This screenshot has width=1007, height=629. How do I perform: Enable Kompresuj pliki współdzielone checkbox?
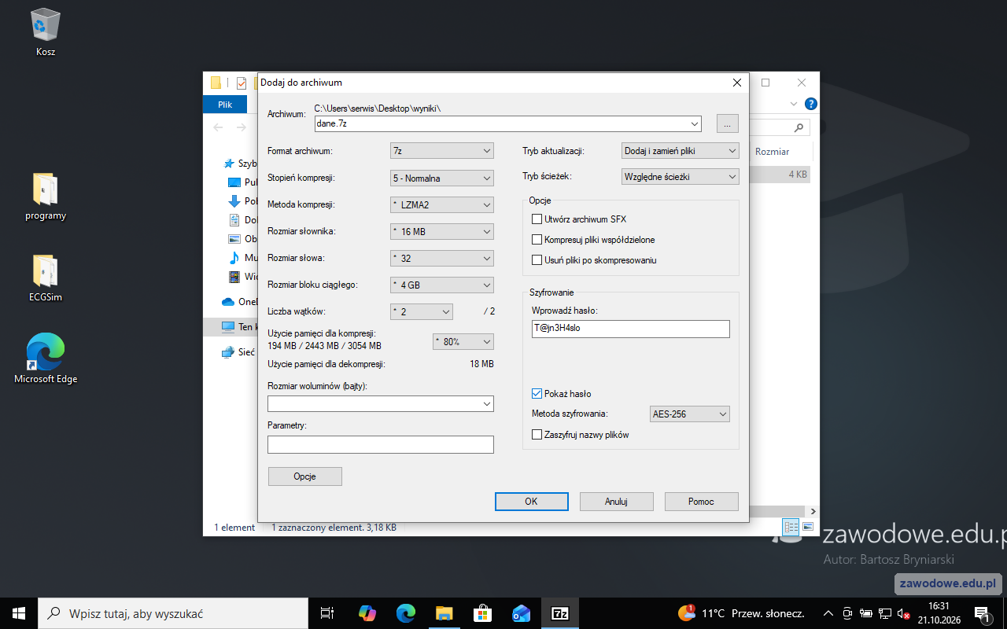coord(537,240)
